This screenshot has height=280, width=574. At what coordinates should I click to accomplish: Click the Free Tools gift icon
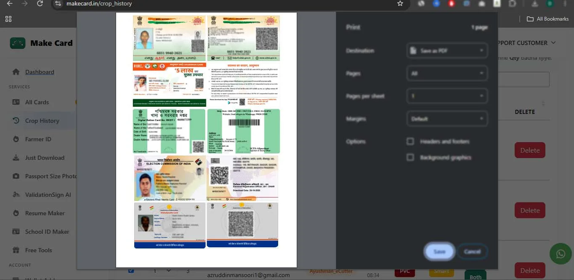coord(16,250)
